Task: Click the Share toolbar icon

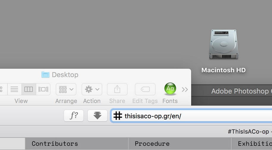Action: coord(117,89)
